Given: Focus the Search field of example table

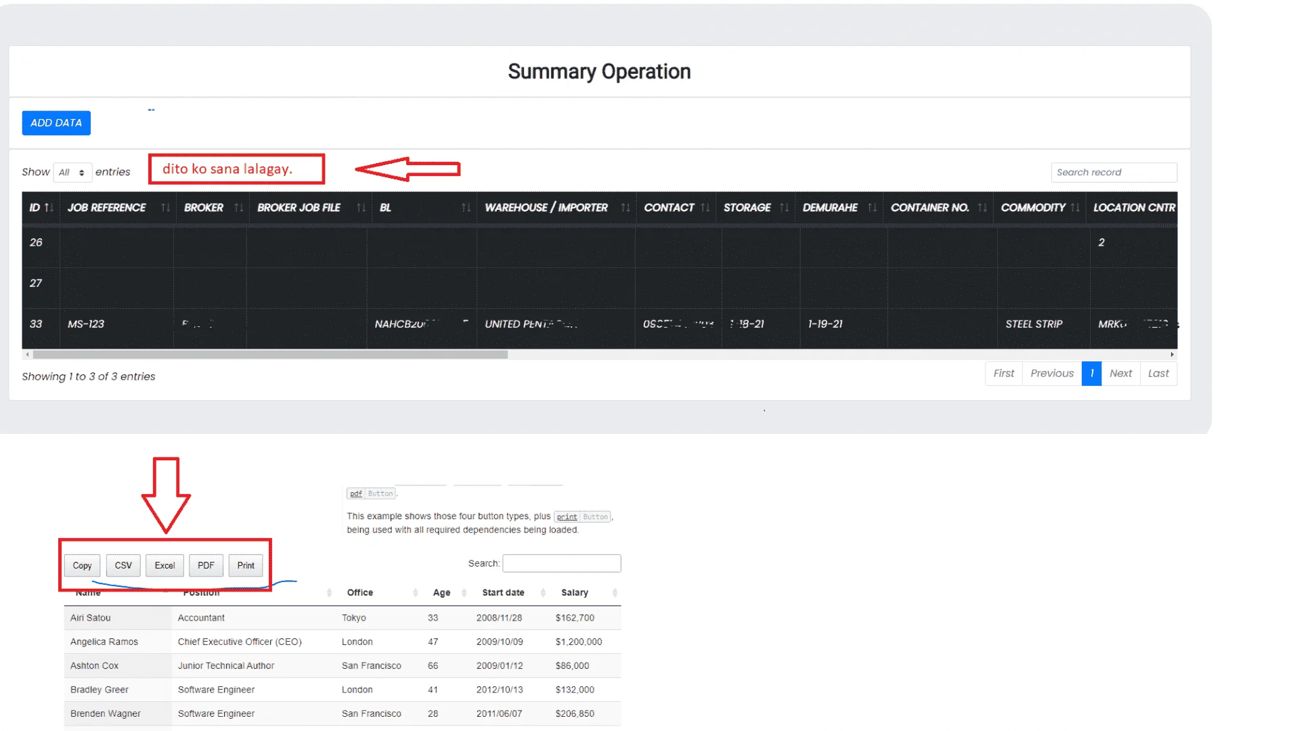Looking at the screenshot, I should (561, 563).
